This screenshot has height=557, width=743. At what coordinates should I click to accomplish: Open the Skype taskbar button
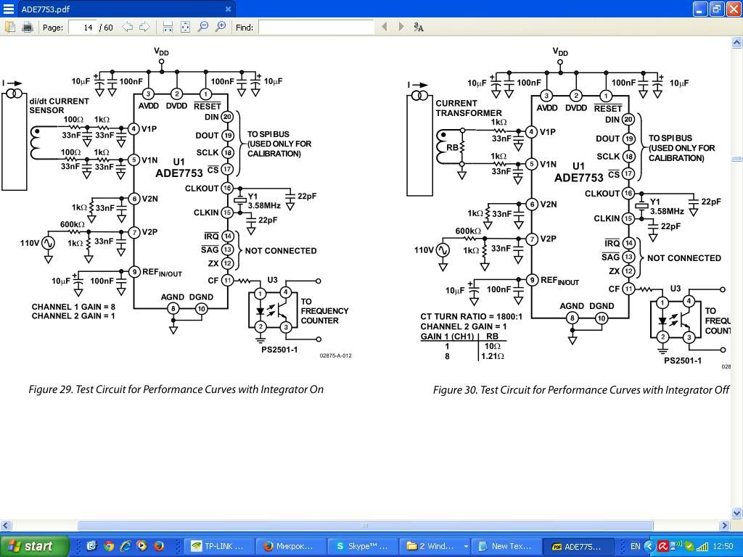[362, 546]
